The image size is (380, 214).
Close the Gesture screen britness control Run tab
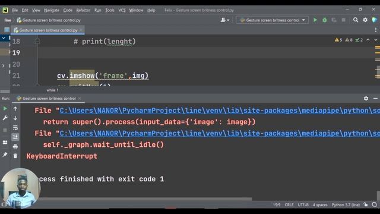tap(80, 98)
